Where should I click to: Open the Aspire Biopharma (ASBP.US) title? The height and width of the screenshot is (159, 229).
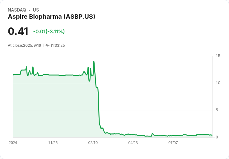[51, 17]
